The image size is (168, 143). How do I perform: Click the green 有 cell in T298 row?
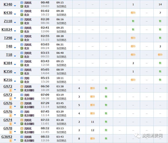coord(160,38)
